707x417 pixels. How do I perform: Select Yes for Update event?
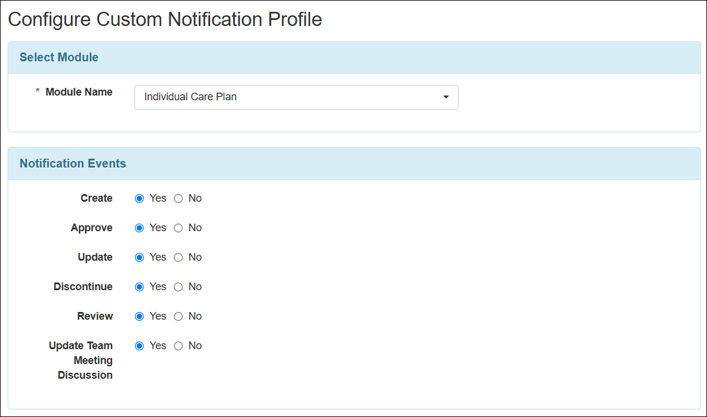(139, 257)
